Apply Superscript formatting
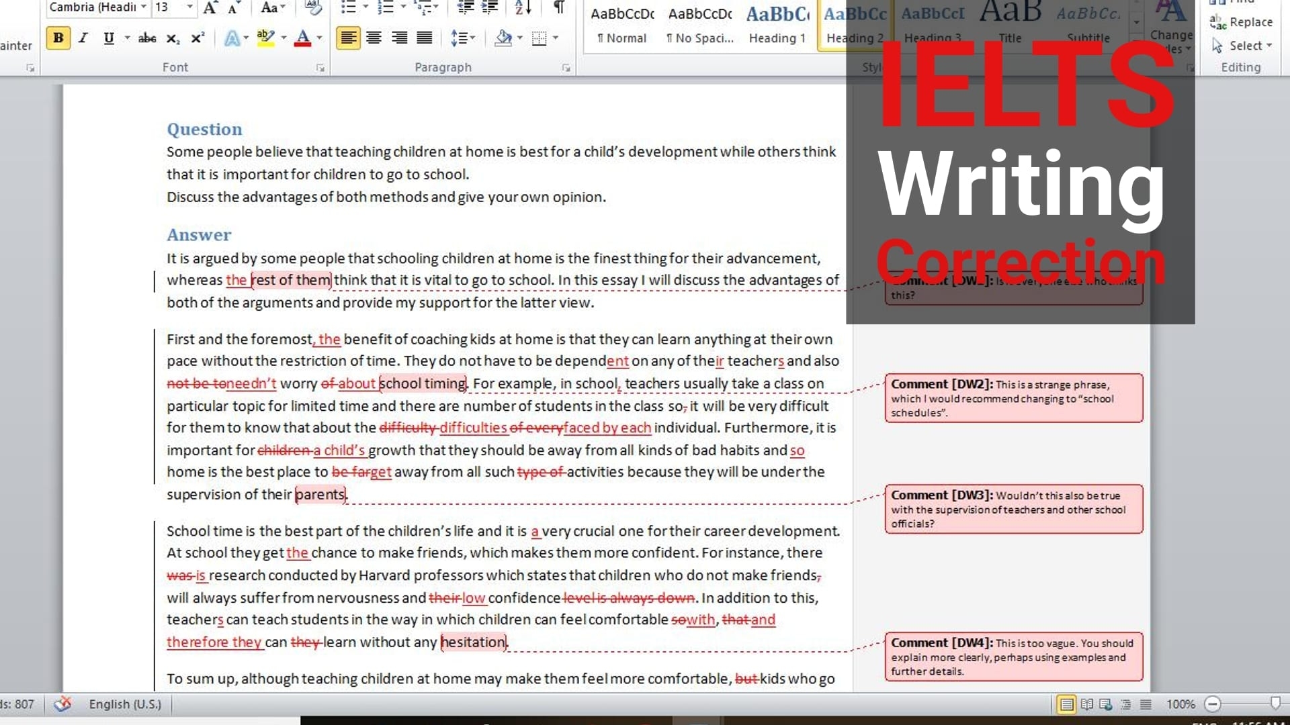 point(198,38)
